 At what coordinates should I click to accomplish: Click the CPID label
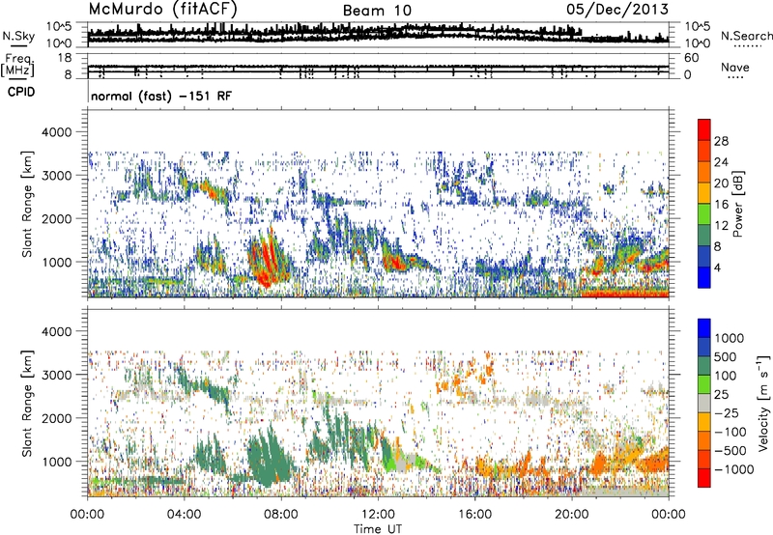[x=21, y=92]
